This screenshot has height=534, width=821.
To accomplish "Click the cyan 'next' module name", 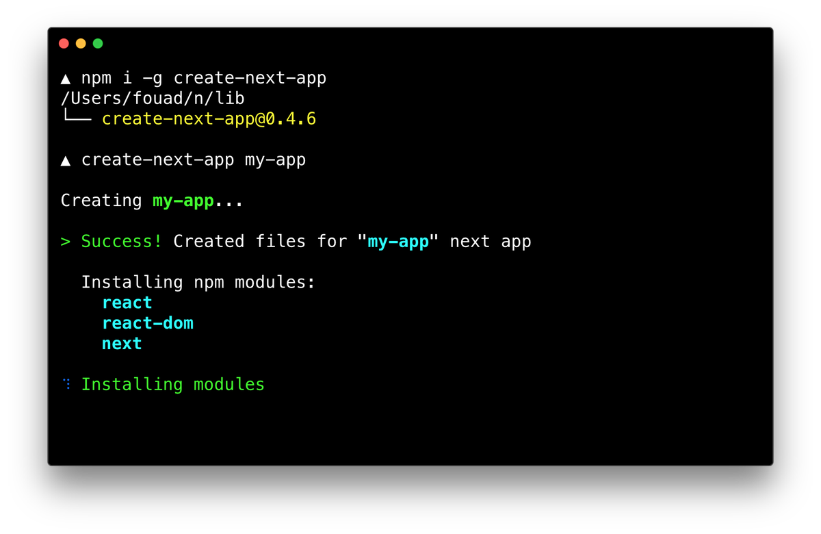I will click(122, 344).
